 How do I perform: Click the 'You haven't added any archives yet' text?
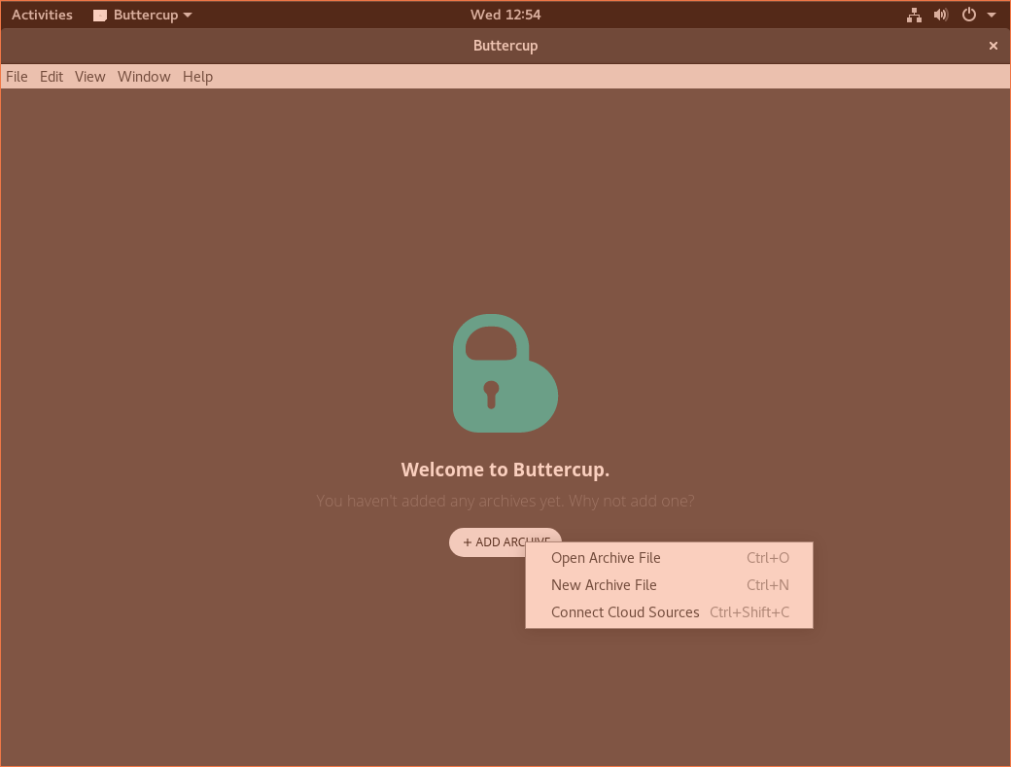point(505,501)
